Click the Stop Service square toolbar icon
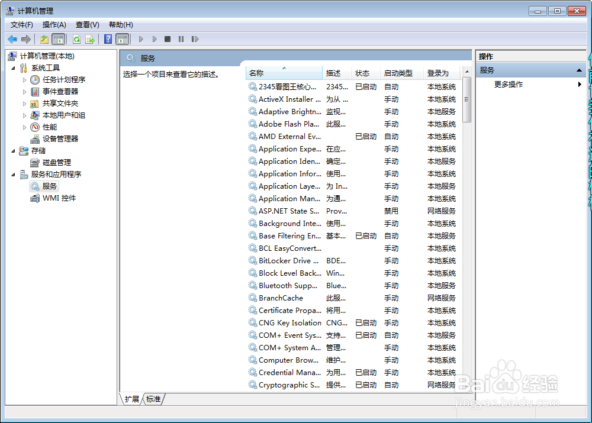592x423 pixels. click(168, 39)
